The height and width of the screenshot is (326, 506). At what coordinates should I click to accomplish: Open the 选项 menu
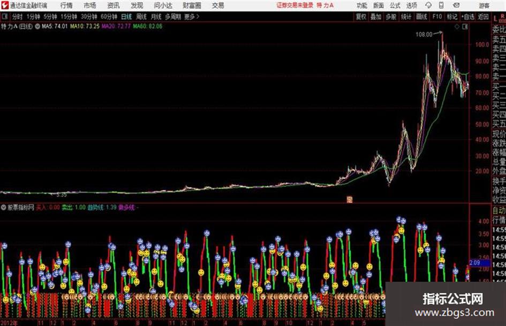pyautogui.click(x=411, y=5)
